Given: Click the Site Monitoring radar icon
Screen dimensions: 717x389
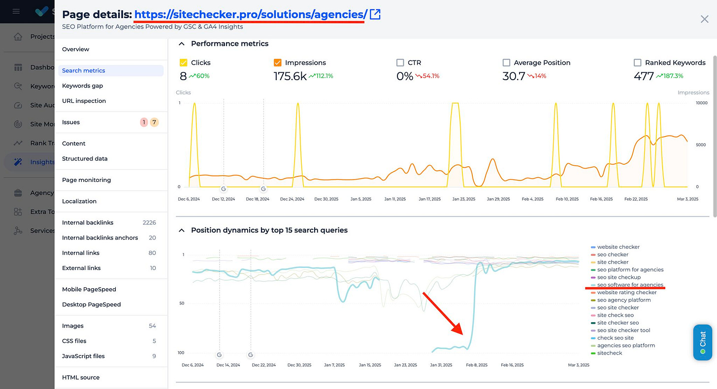Looking at the screenshot, I should [18, 124].
